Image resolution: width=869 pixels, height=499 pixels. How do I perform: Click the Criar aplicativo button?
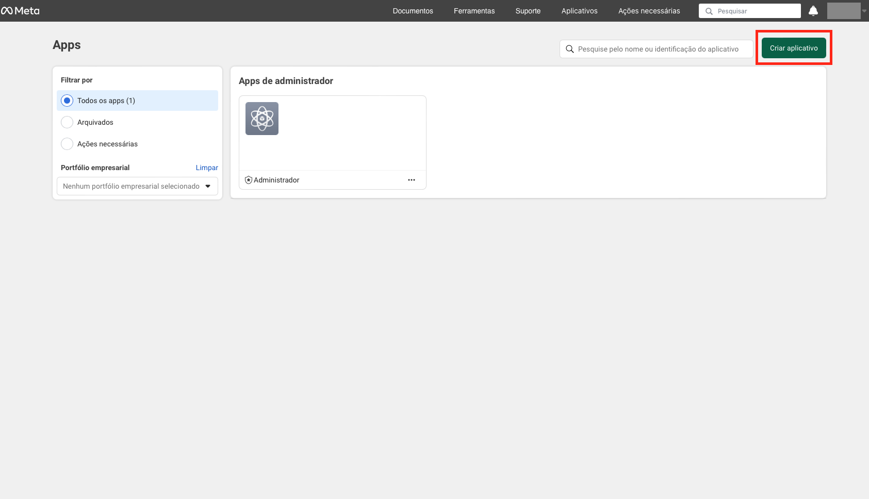click(x=794, y=48)
